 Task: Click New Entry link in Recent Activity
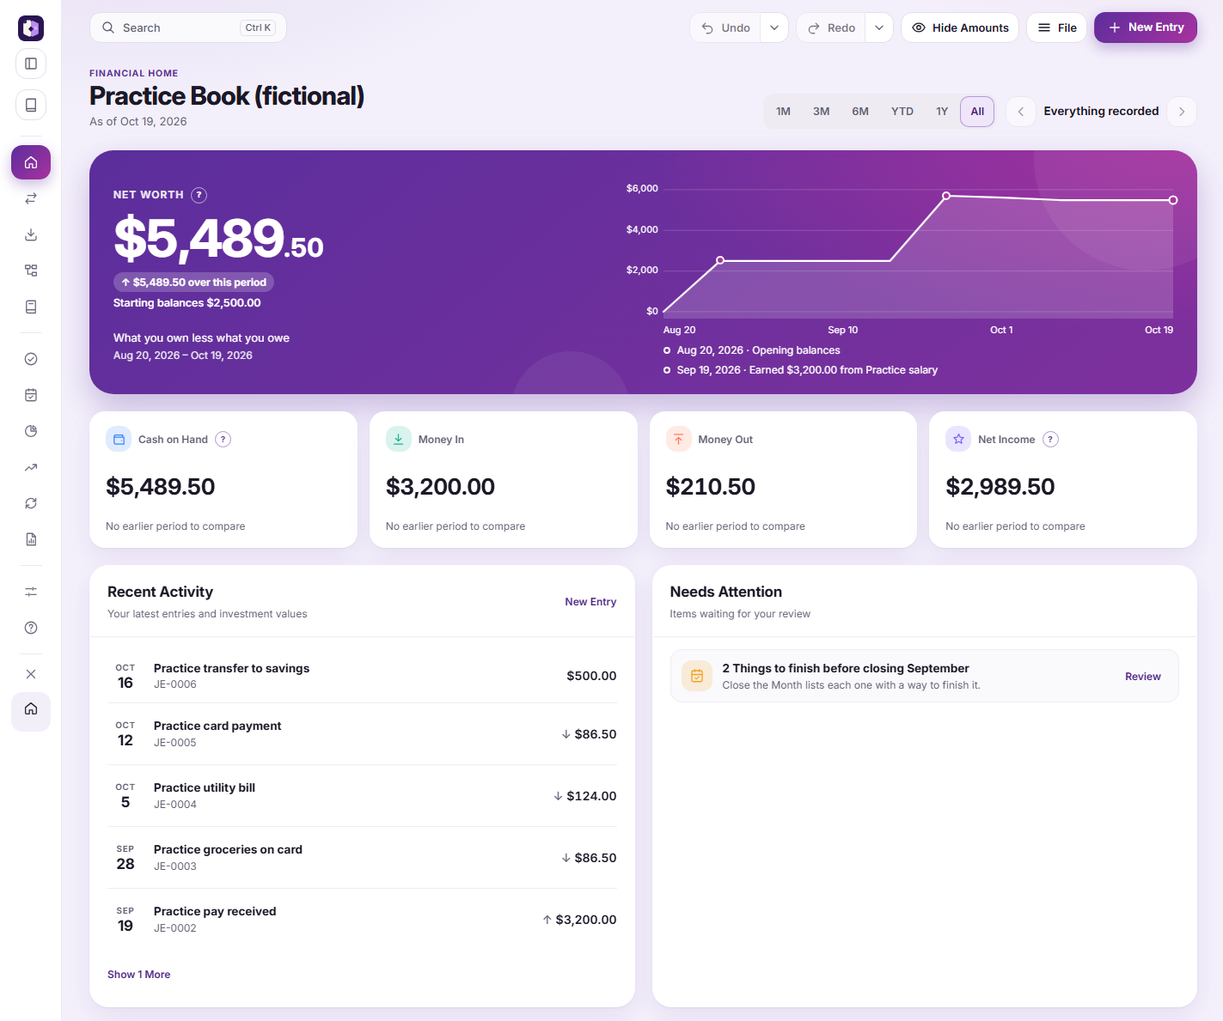pos(590,602)
